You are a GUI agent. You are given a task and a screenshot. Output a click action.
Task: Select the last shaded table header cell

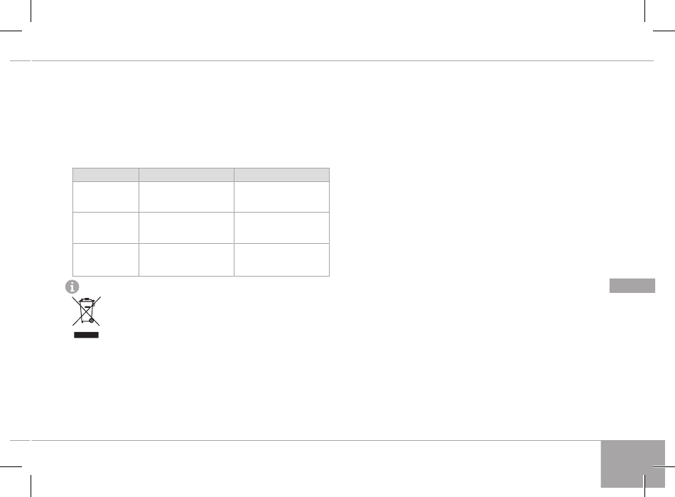pyautogui.click(x=281, y=175)
